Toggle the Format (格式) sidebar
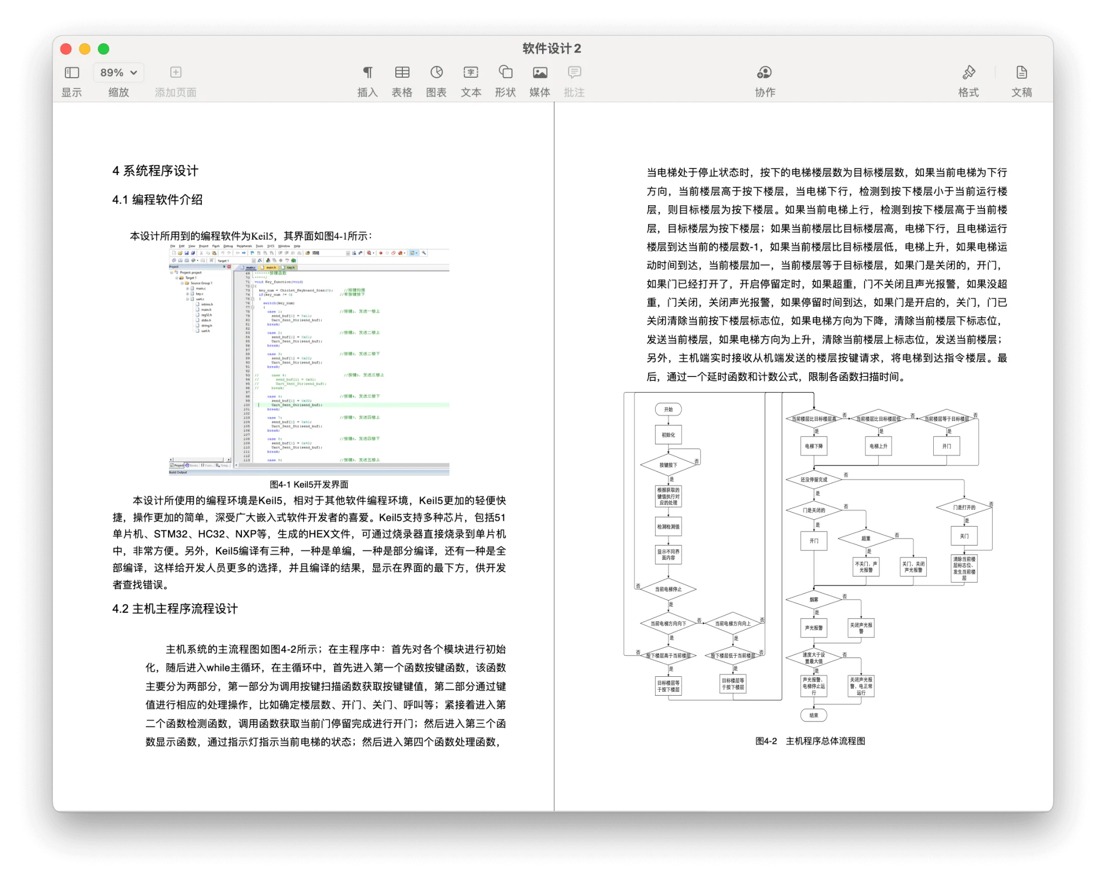Viewport: 1106px width, 882px height. [968, 72]
